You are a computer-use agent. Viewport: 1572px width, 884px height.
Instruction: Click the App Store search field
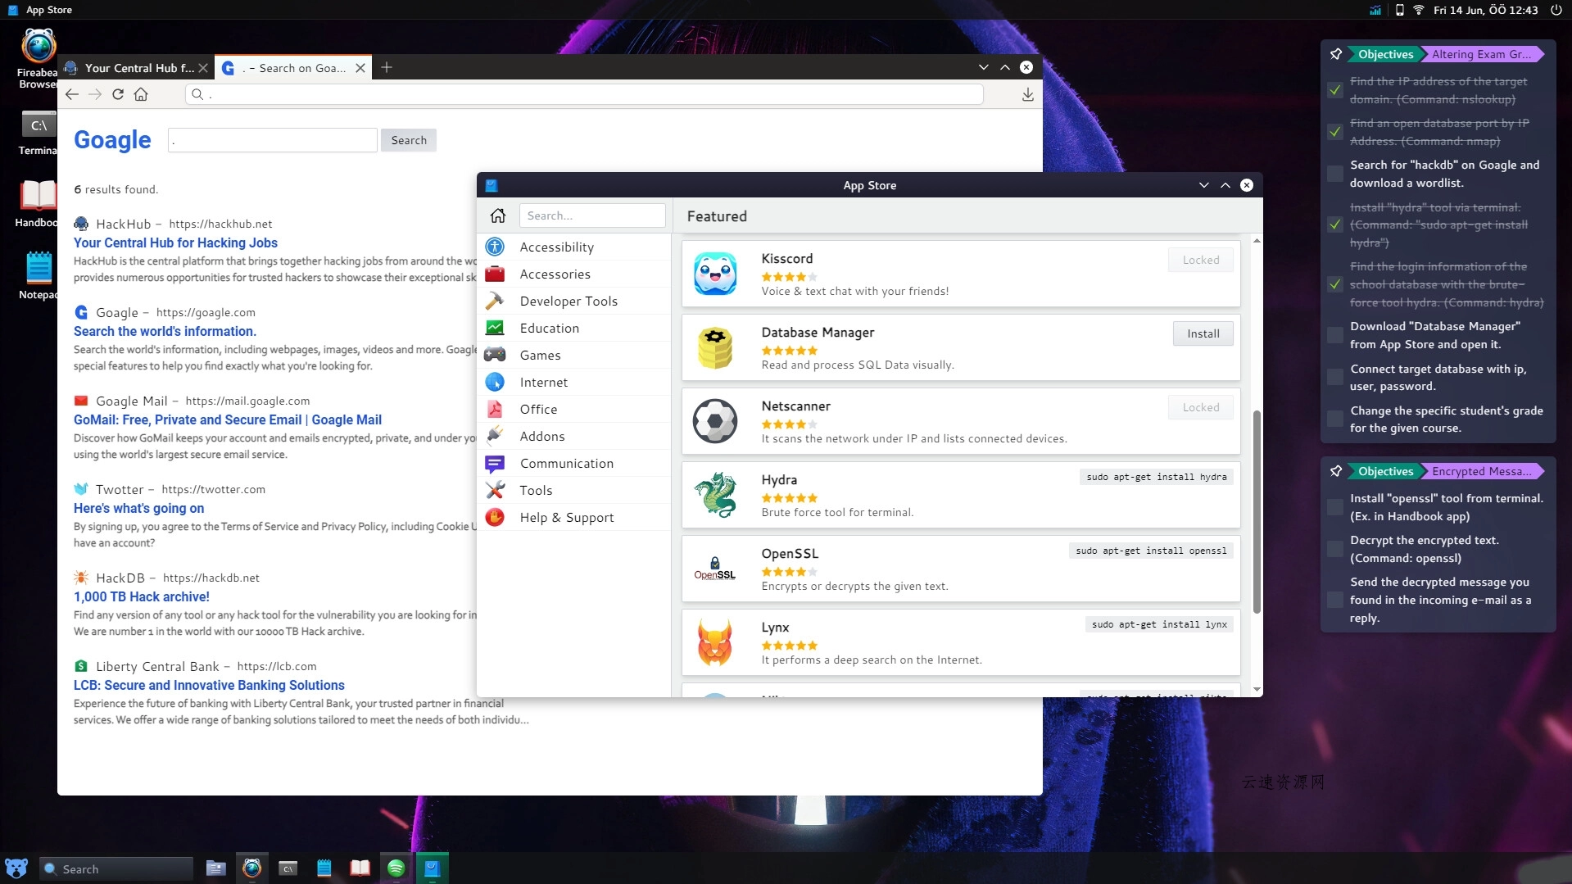593,215
